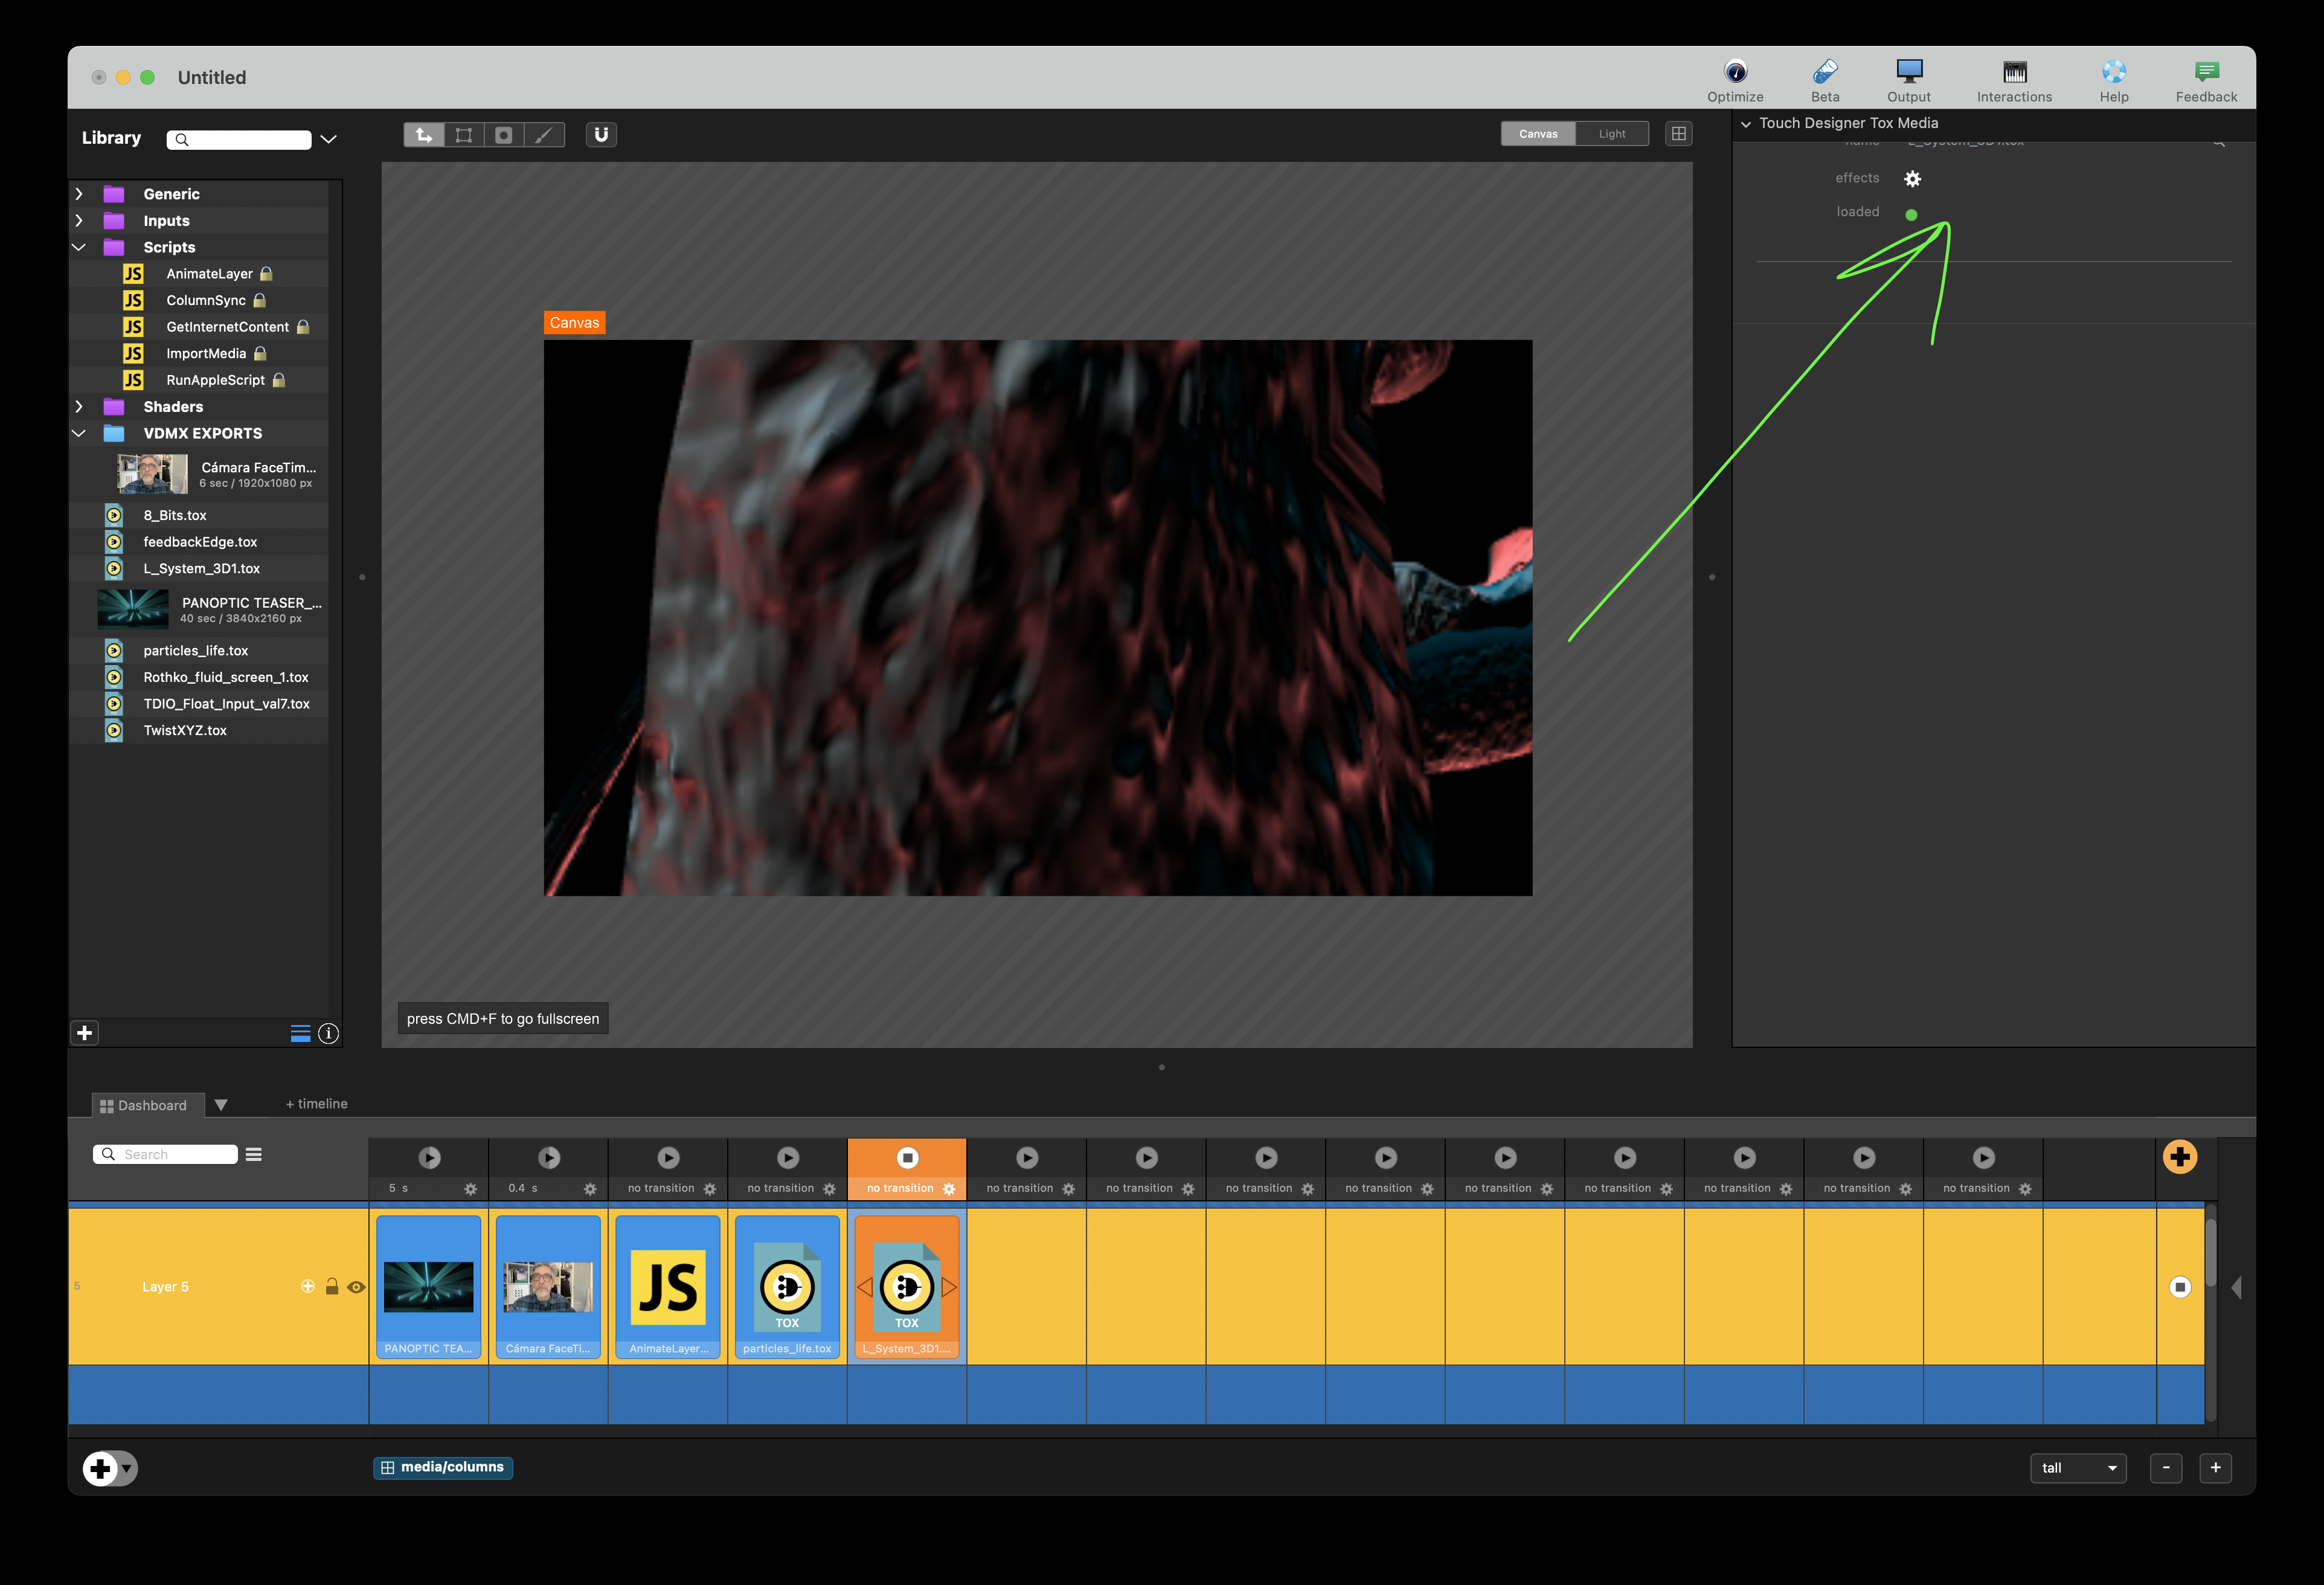Click the magnet snapping icon
This screenshot has height=1585, width=2324.
click(601, 135)
